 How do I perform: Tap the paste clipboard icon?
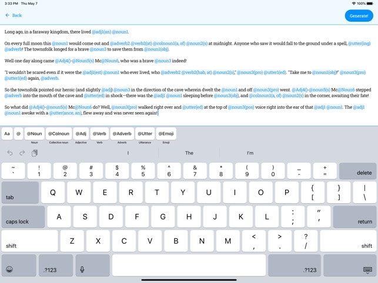click(35, 153)
